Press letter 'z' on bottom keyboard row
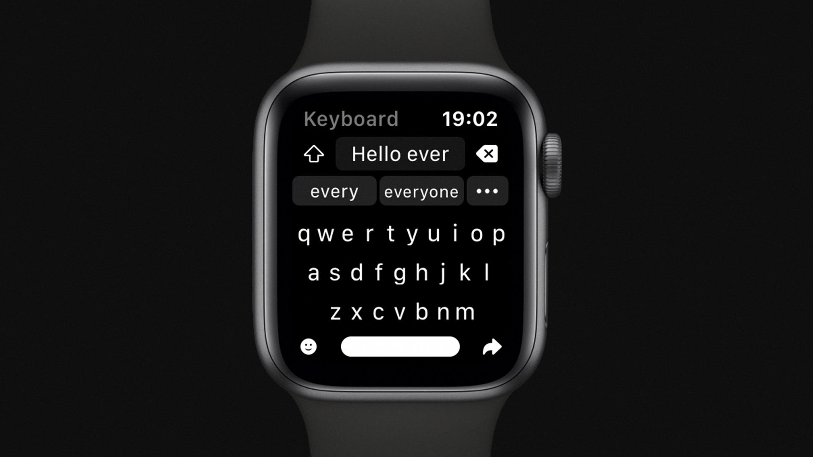Image resolution: width=813 pixels, height=457 pixels. pos(331,311)
